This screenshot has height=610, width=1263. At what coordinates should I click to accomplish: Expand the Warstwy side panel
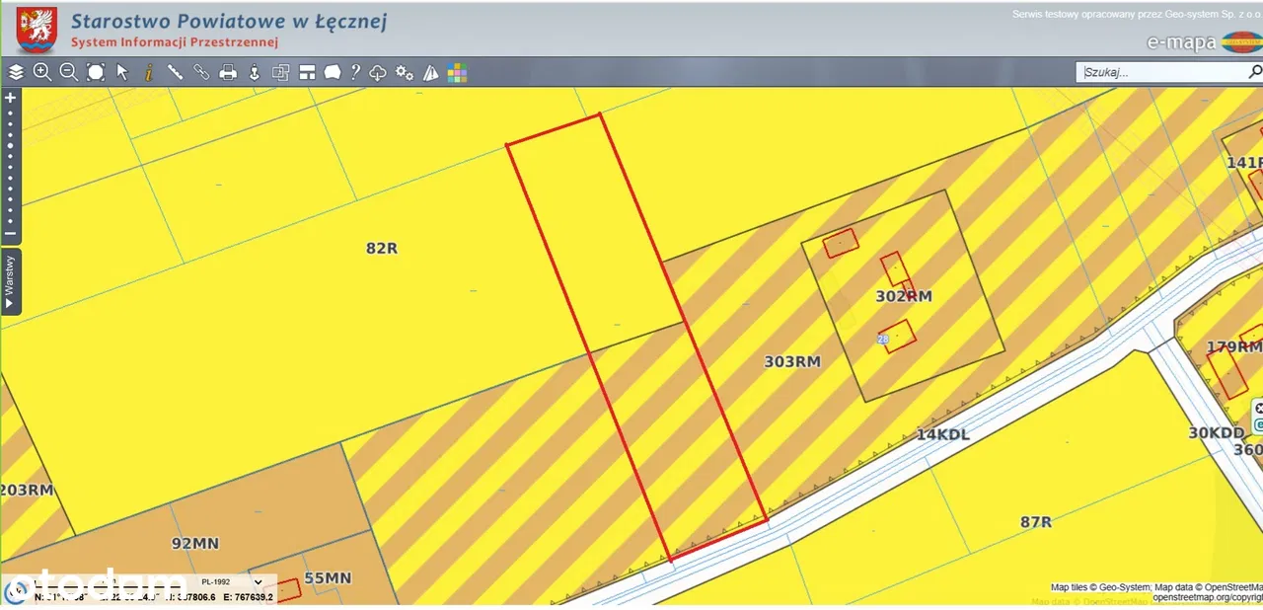pos(10,281)
